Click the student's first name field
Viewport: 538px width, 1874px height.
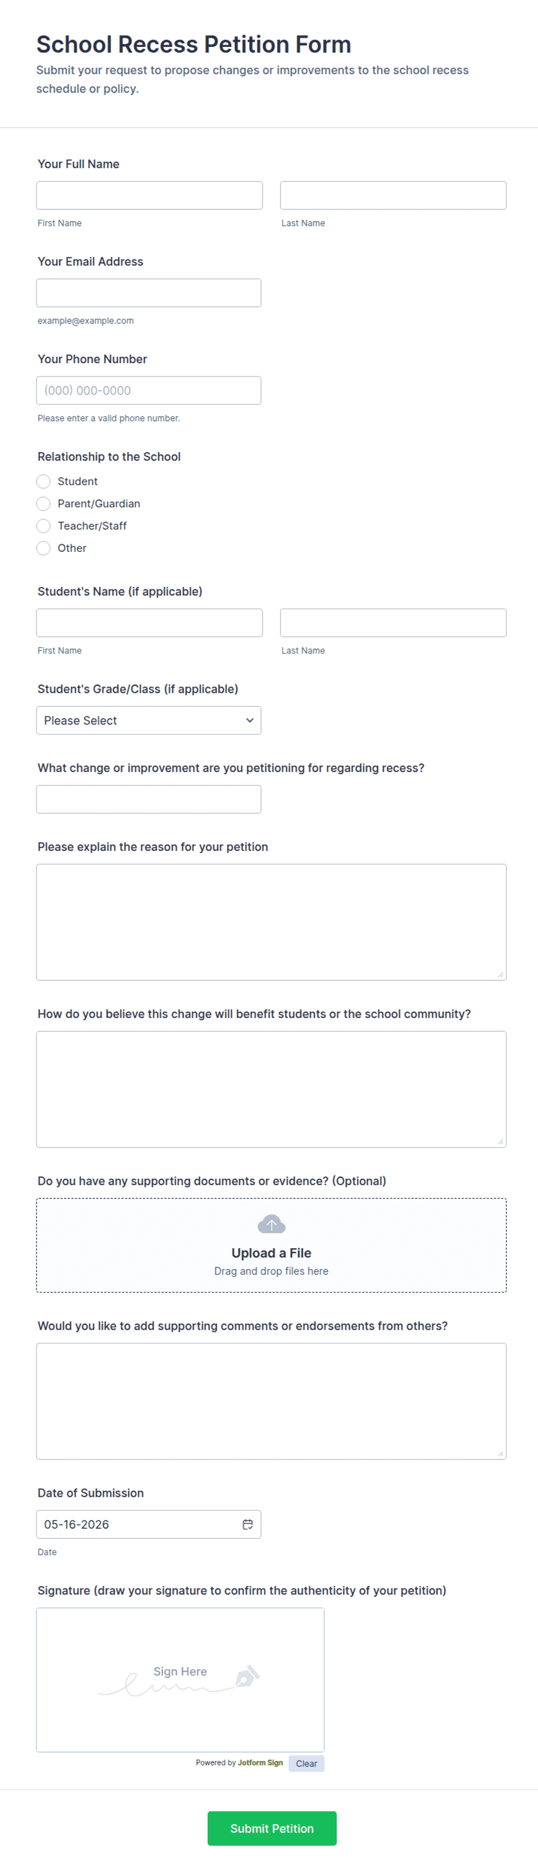click(x=149, y=623)
